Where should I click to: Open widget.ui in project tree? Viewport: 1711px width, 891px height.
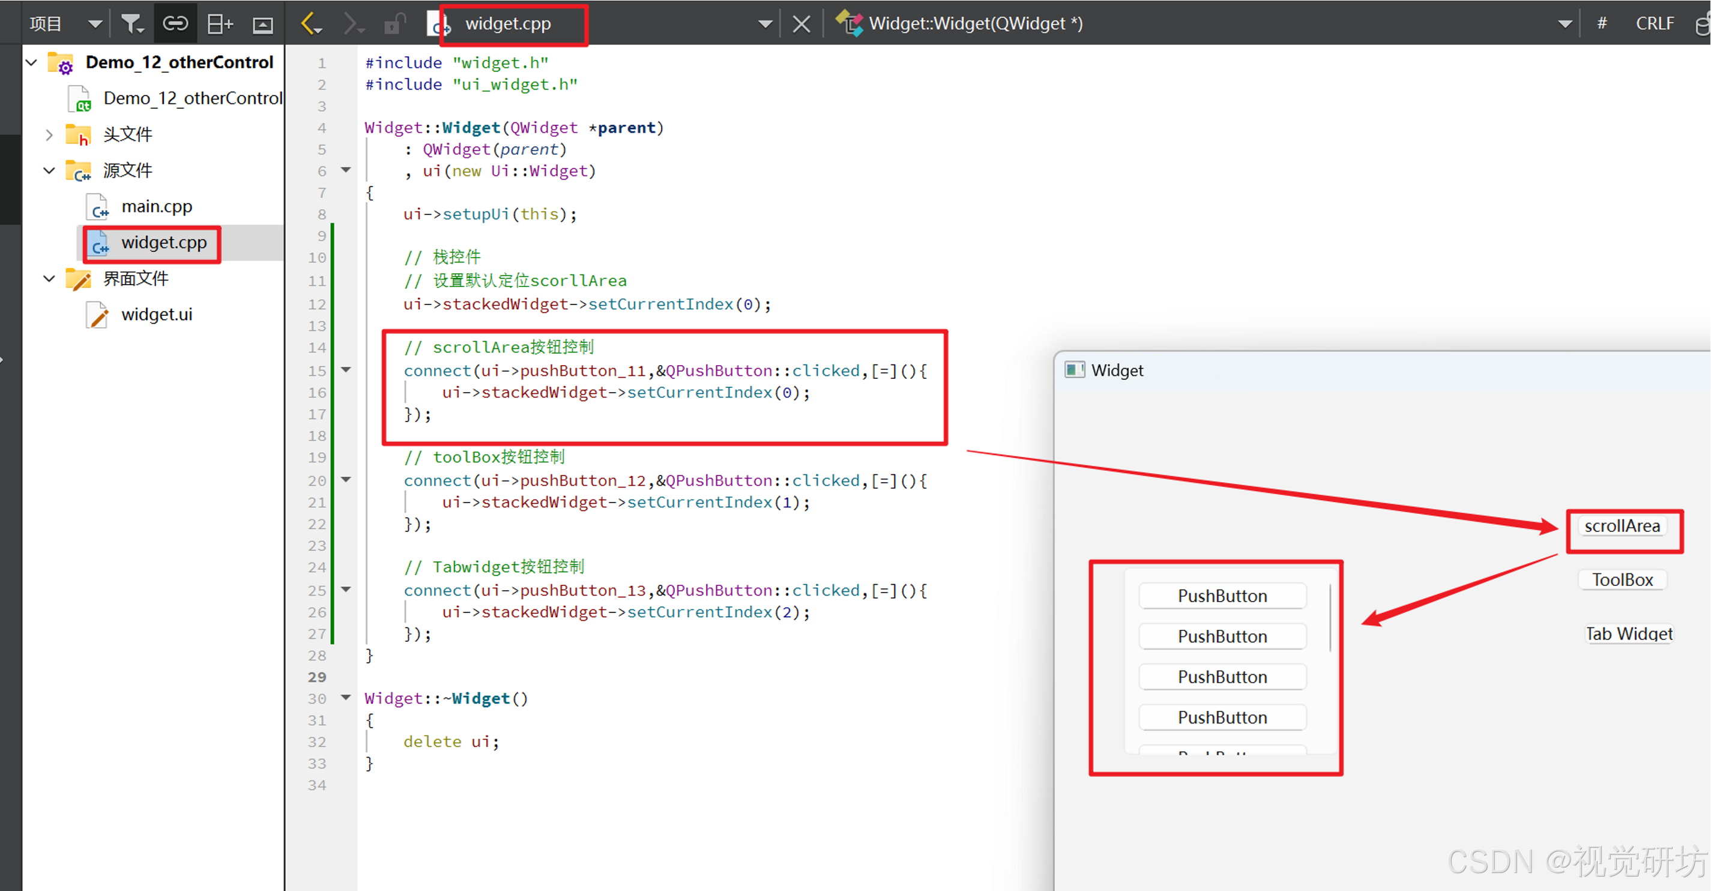pos(156,314)
